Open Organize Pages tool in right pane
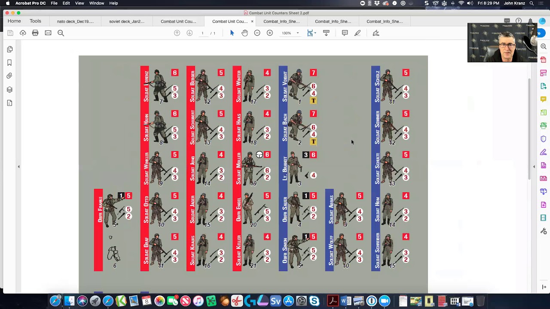The image size is (550, 309). [x=544, y=112]
